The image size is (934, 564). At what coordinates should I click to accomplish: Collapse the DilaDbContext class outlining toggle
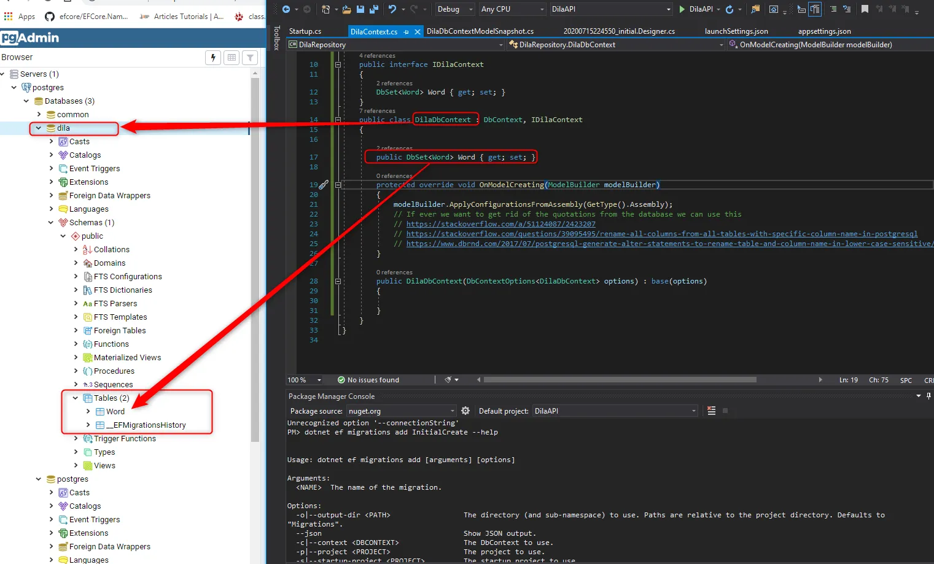coord(338,120)
